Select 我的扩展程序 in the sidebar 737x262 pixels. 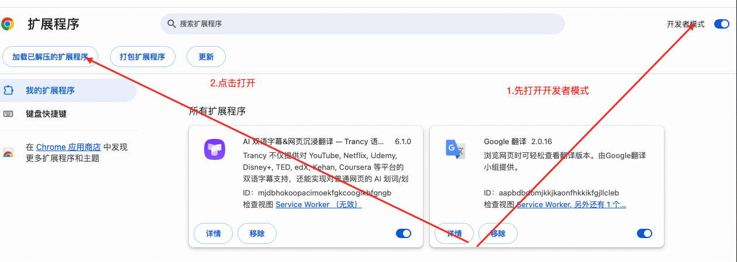(x=50, y=90)
